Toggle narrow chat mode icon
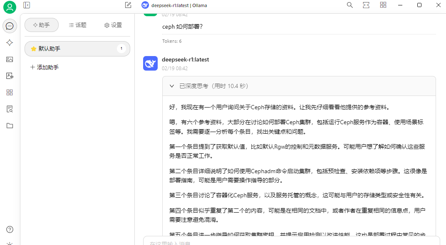This screenshot has width=446, height=245. pyautogui.click(x=366, y=5)
